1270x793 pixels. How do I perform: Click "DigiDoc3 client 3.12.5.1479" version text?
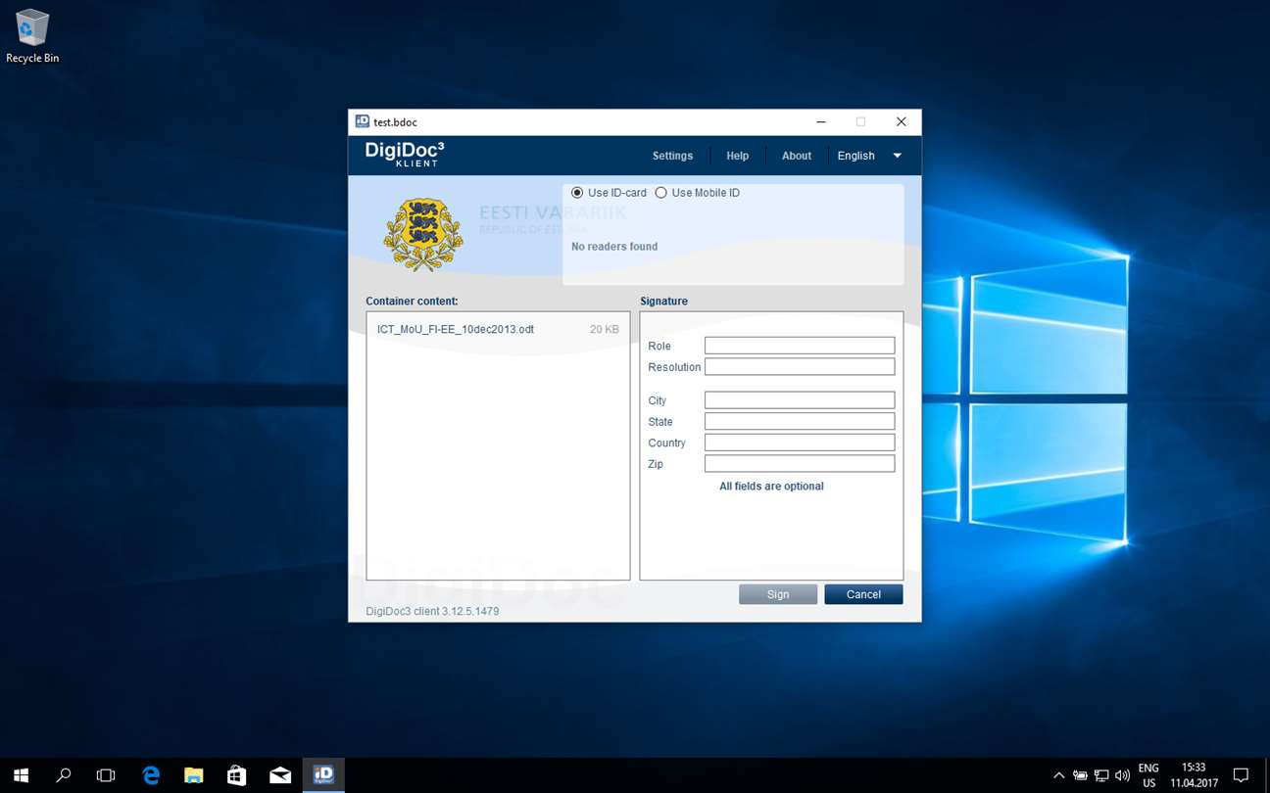click(432, 612)
